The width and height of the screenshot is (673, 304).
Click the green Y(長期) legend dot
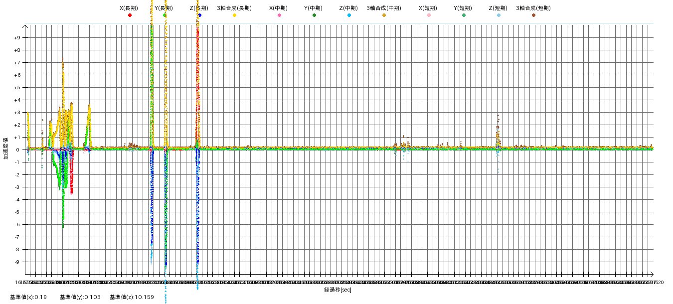[x=165, y=15]
